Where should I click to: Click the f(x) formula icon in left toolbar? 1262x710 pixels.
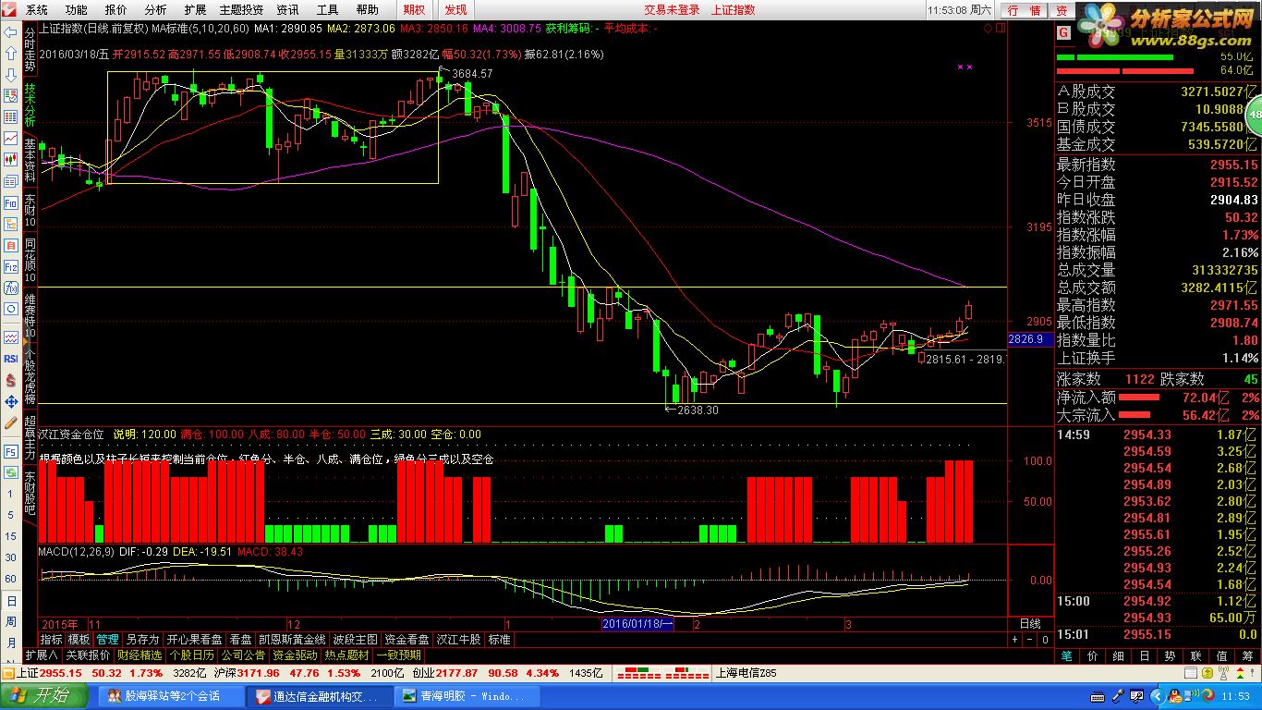[x=11, y=288]
